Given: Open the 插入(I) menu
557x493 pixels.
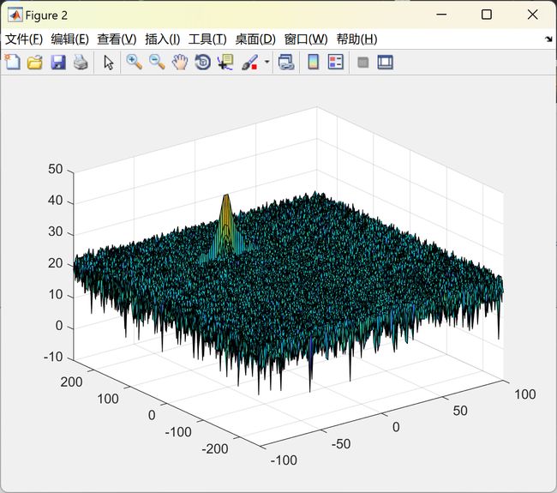Looking at the screenshot, I should (163, 39).
